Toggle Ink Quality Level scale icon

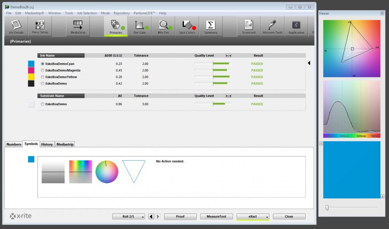[x=228, y=55]
